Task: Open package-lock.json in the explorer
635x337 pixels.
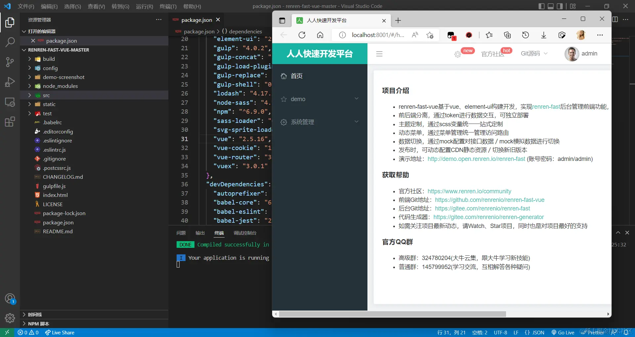Action: click(x=94, y=213)
